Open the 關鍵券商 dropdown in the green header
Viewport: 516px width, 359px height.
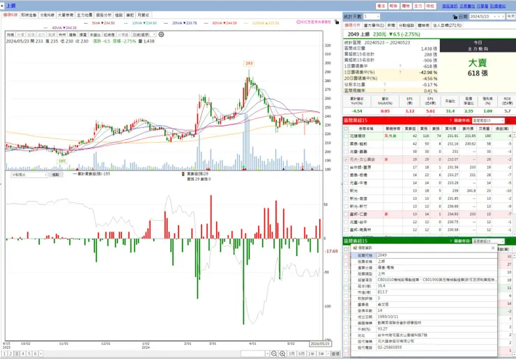click(488, 241)
